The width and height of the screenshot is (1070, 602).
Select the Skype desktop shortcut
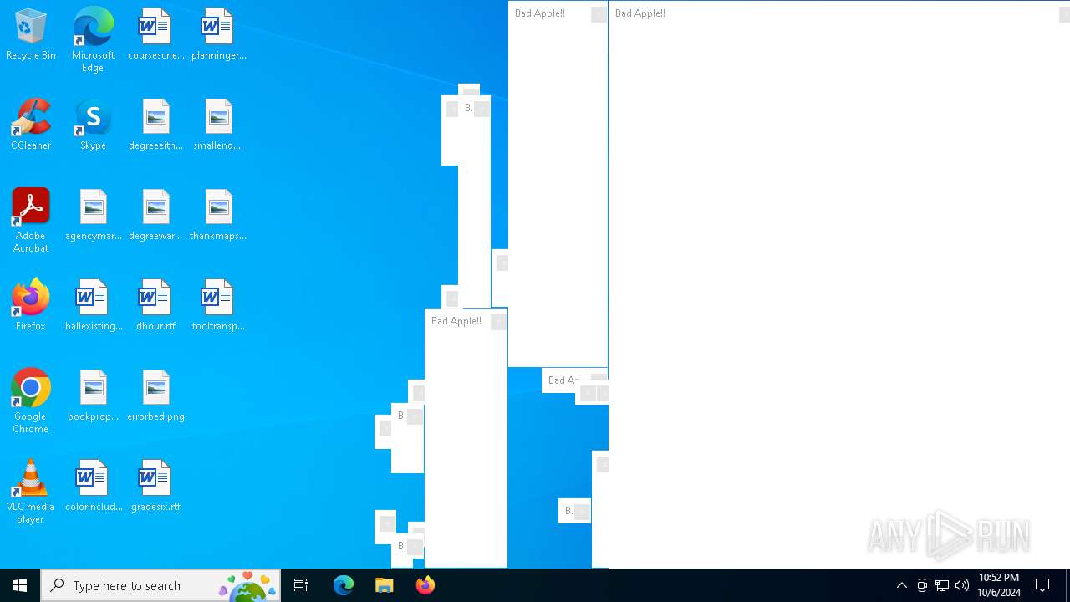coord(93,125)
